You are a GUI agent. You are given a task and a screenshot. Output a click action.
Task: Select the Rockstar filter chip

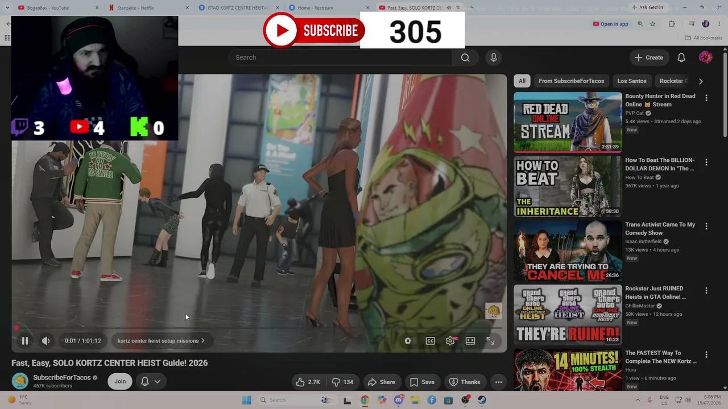[673, 81]
